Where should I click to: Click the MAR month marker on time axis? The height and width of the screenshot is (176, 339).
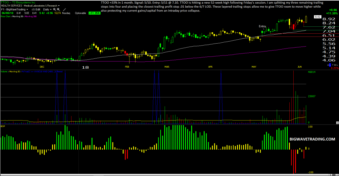(x=167, y=67)
